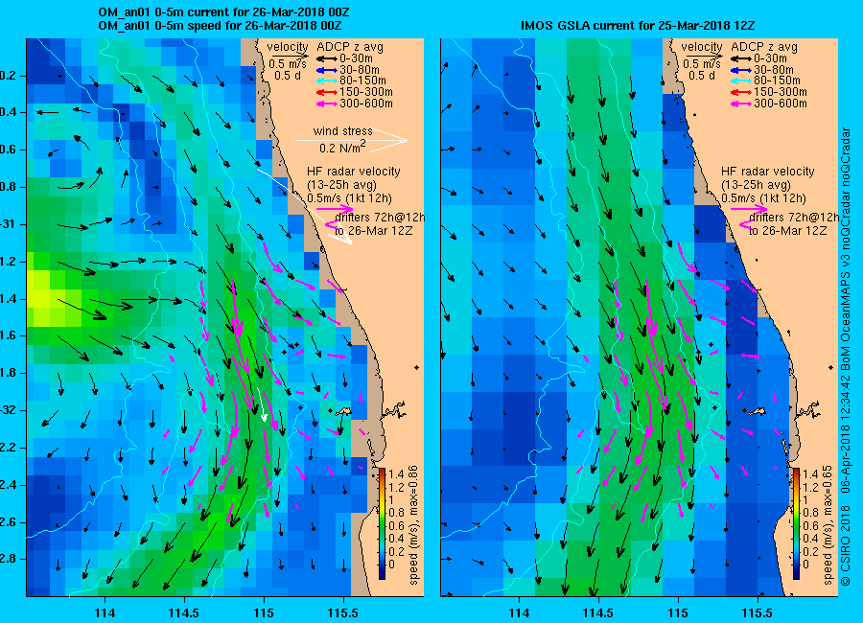
Task: Click the drifters zigzag symbol in OM_an01 map
Action: [x=330, y=224]
